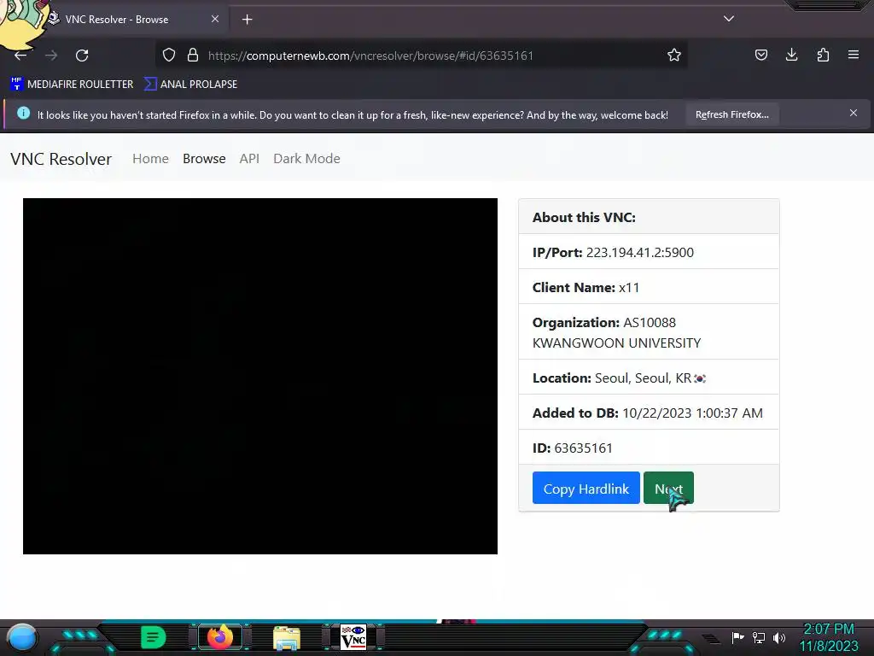Open the API nav link
The image size is (874, 656).
(x=249, y=158)
